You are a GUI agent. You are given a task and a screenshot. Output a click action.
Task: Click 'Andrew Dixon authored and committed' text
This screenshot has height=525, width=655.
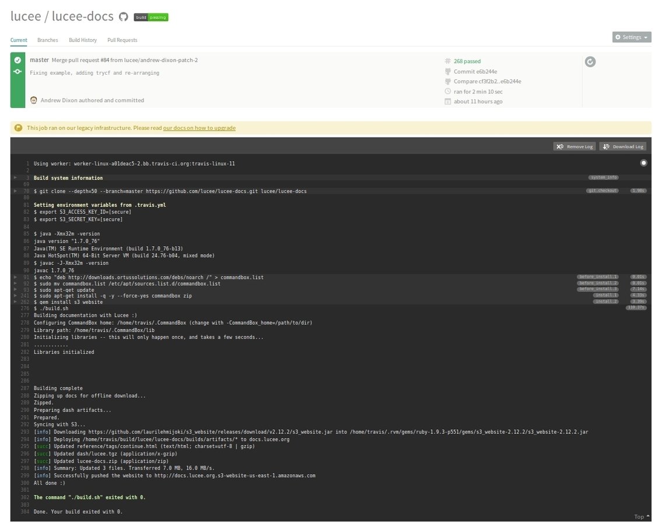92,100
